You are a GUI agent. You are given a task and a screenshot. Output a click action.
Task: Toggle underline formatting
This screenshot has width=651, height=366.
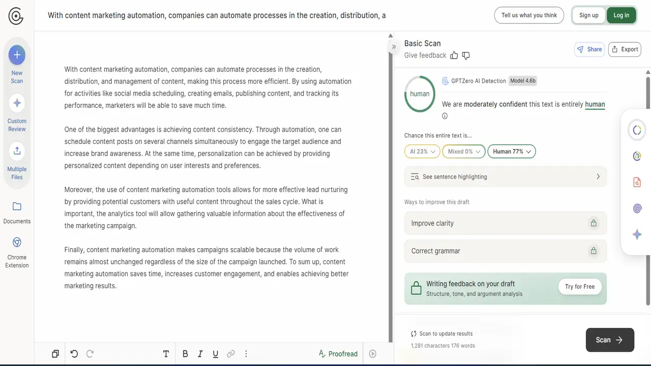(x=216, y=354)
